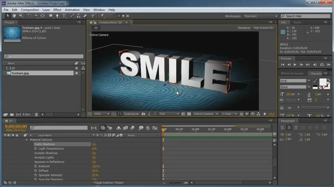Image resolution: width=334 pixels, height=187 pixels.
Task: Toggle Casts Shadows On value
Action: [x=94, y=144]
